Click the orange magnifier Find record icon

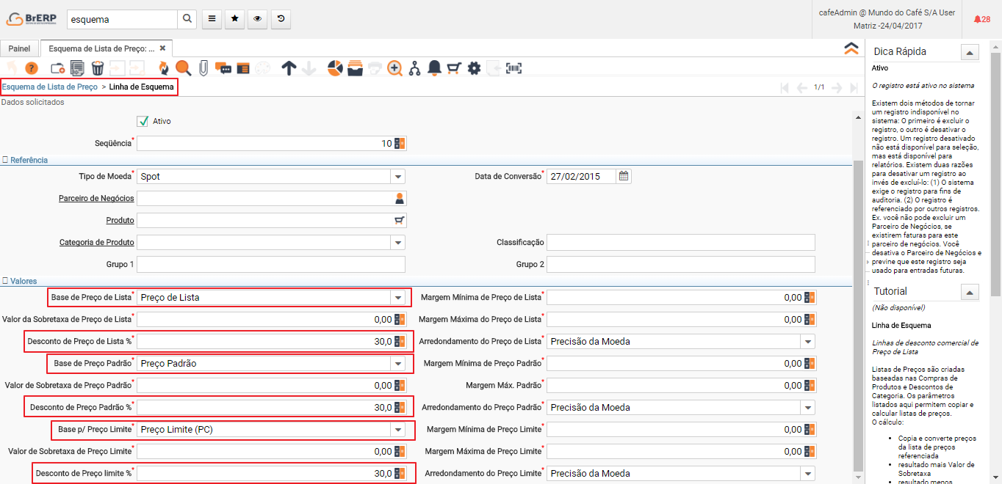click(x=183, y=68)
